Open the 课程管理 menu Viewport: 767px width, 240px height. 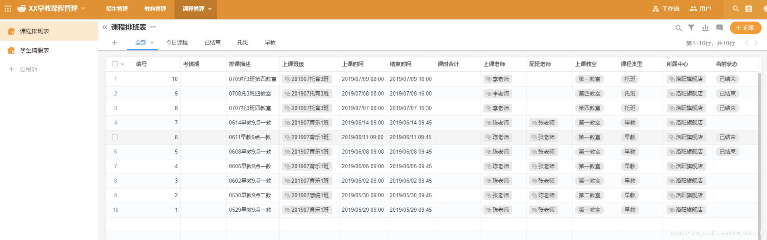point(193,9)
